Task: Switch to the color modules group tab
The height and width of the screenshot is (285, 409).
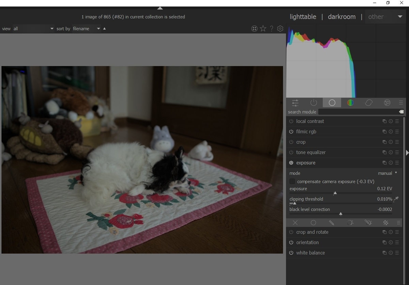Action: [350, 102]
